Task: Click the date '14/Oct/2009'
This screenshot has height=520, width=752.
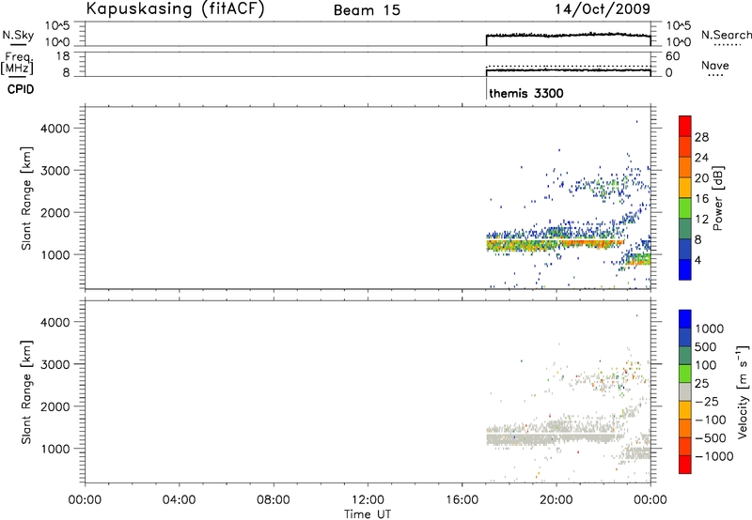Action: pyautogui.click(x=603, y=9)
